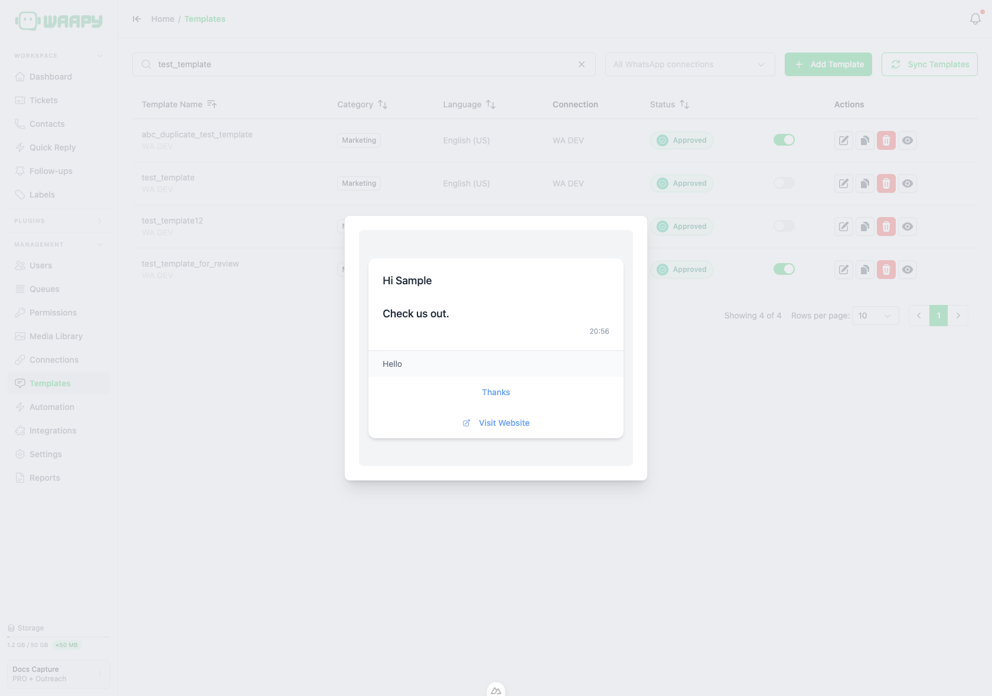992x696 pixels.
Task: Click Visit Website in the preview
Action: tap(496, 423)
